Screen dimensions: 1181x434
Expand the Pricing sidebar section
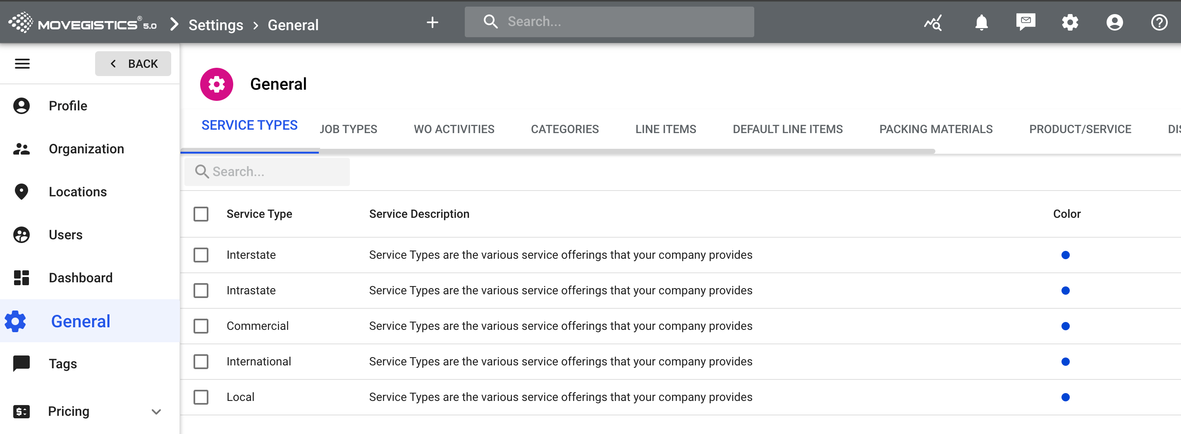pyautogui.click(x=156, y=411)
